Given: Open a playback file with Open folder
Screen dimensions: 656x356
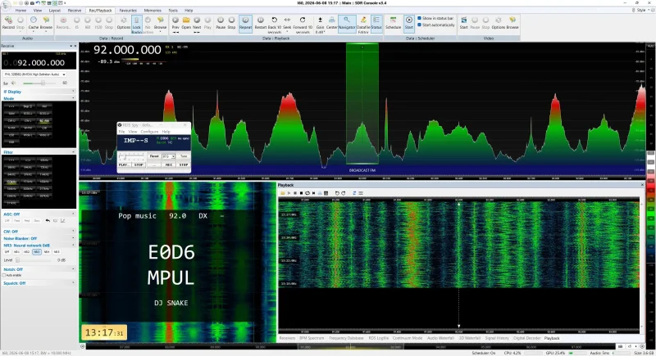Looking at the screenshot, I should [x=186, y=23].
